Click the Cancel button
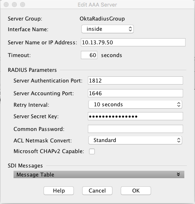This screenshot has width=195, height=204. click(97, 190)
